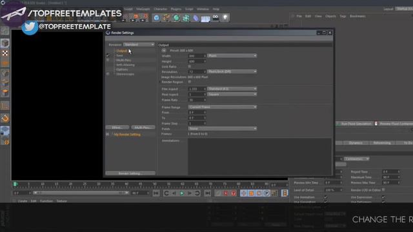This screenshot has width=413, height=232.
Task: Click the orange magnet Snap icon
Action: point(5,119)
